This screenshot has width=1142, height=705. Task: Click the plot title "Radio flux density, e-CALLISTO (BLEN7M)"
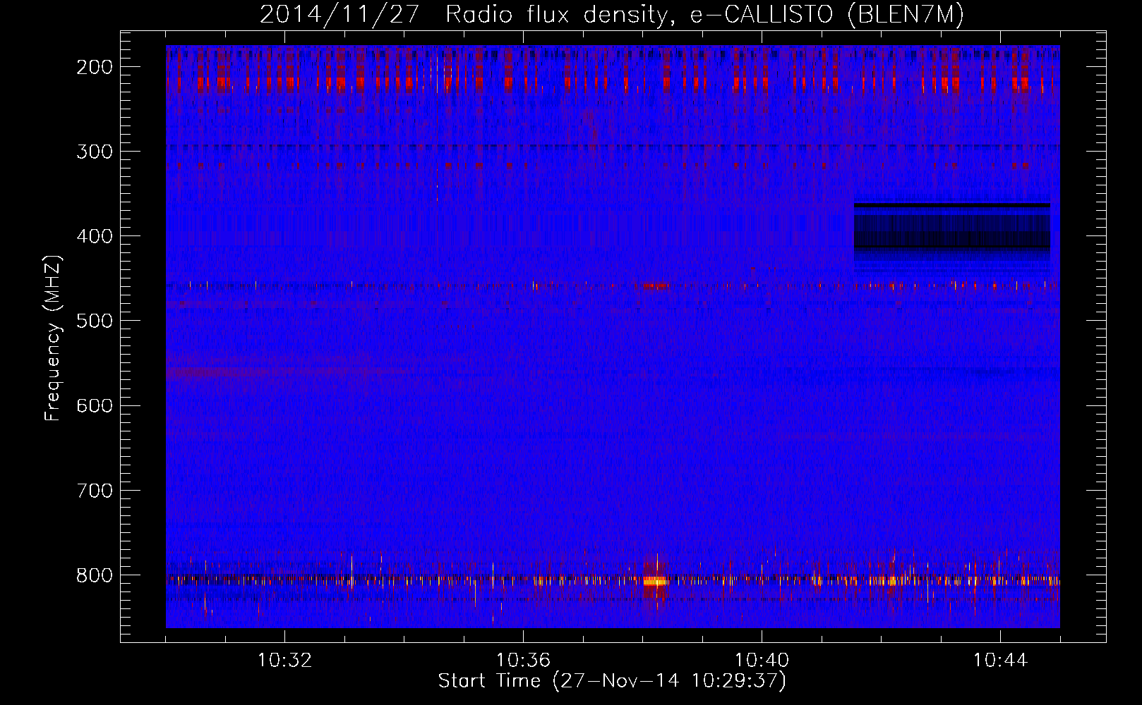tap(704, 15)
